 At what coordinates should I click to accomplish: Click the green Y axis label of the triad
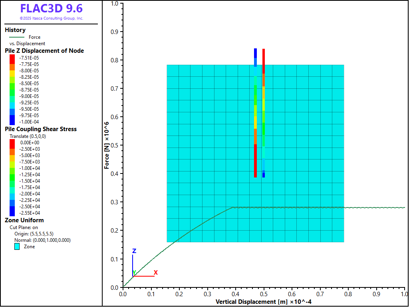coord(135,273)
